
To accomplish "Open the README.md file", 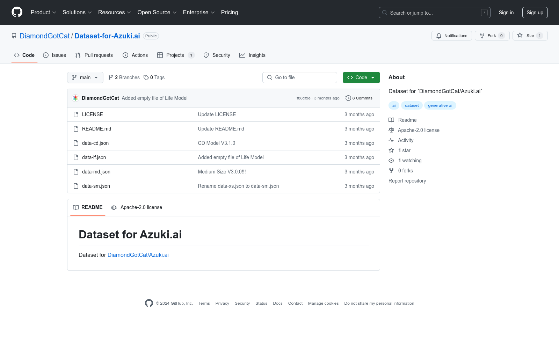I will (97, 129).
